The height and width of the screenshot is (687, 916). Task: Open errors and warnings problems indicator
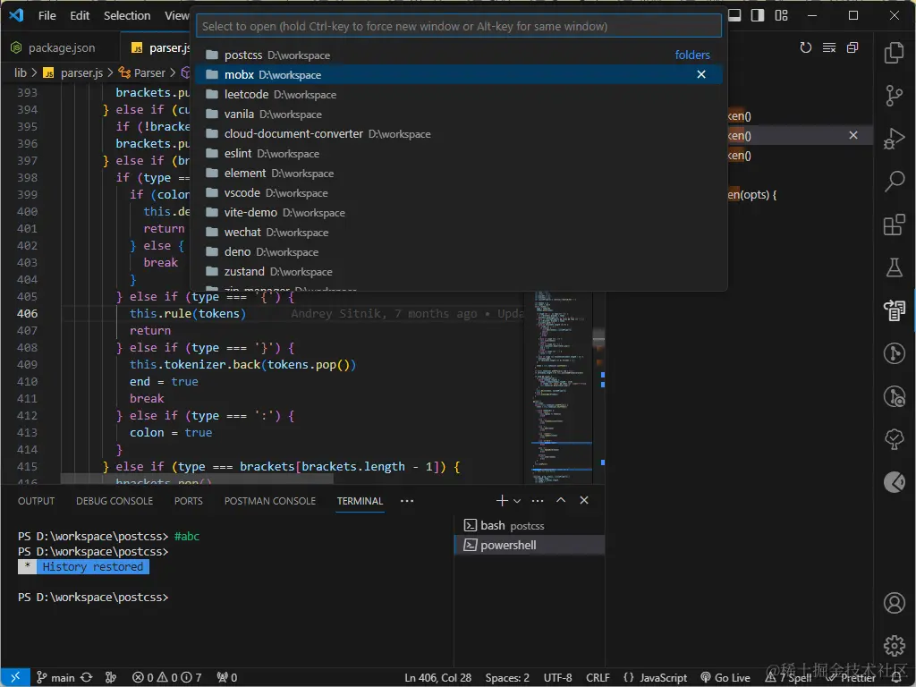(x=166, y=677)
